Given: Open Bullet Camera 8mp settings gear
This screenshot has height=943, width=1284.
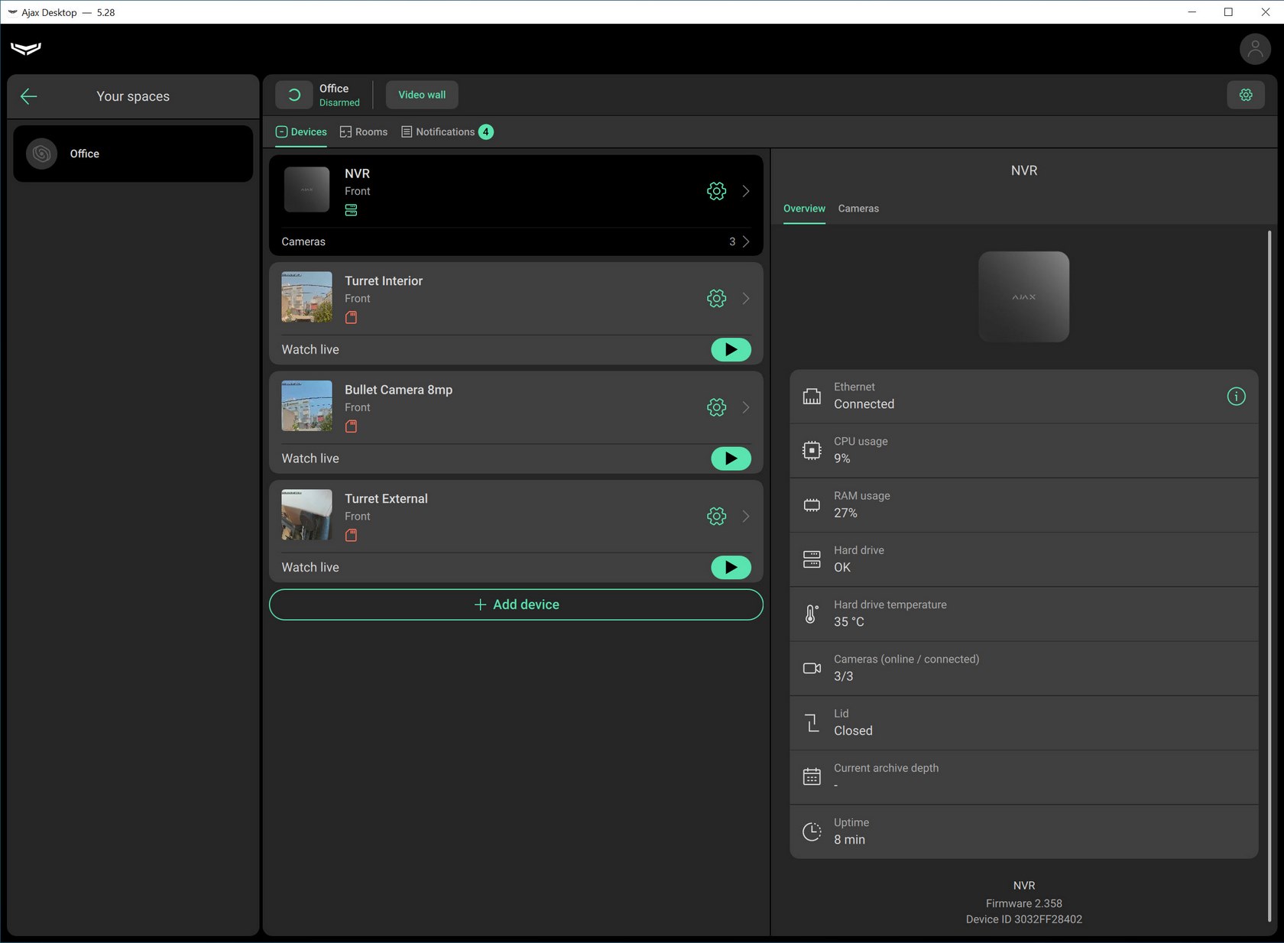Looking at the screenshot, I should click(x=716, y=407).
